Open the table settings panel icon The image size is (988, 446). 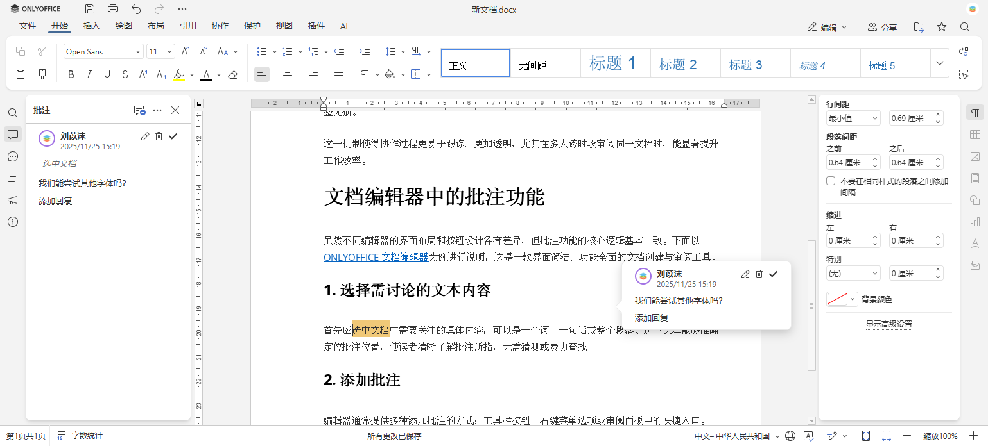coord(975,135)
